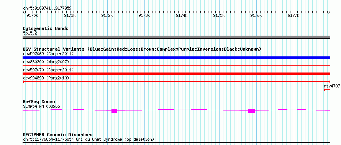Open the Cytogenetic Bands track title
The image size is (341, 145).
click(x=46, y=28)
